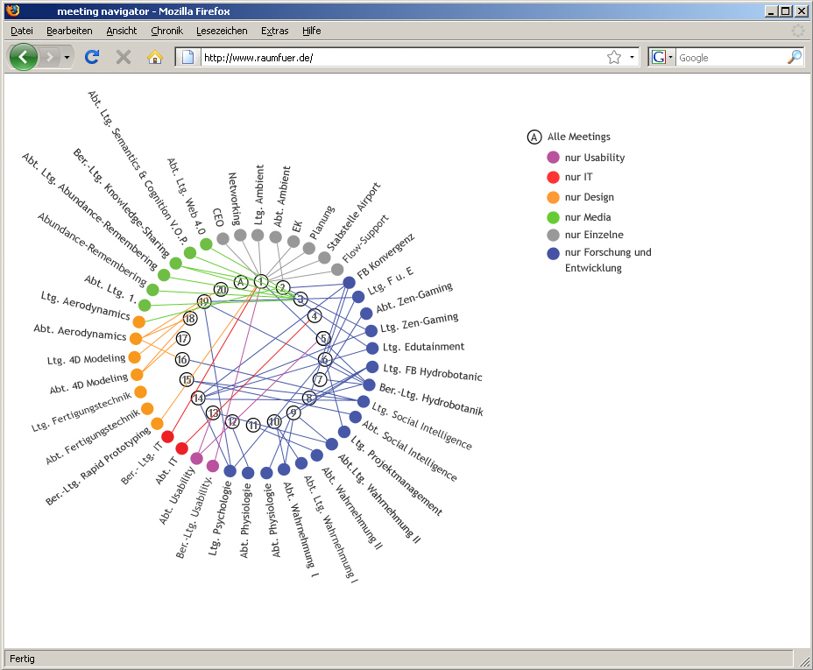813x670 pixels.
Task: Click the circled A Alle Meetings icon
Action: tap(534, 137)
